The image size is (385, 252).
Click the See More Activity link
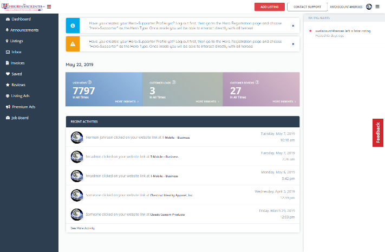(82, 228)
